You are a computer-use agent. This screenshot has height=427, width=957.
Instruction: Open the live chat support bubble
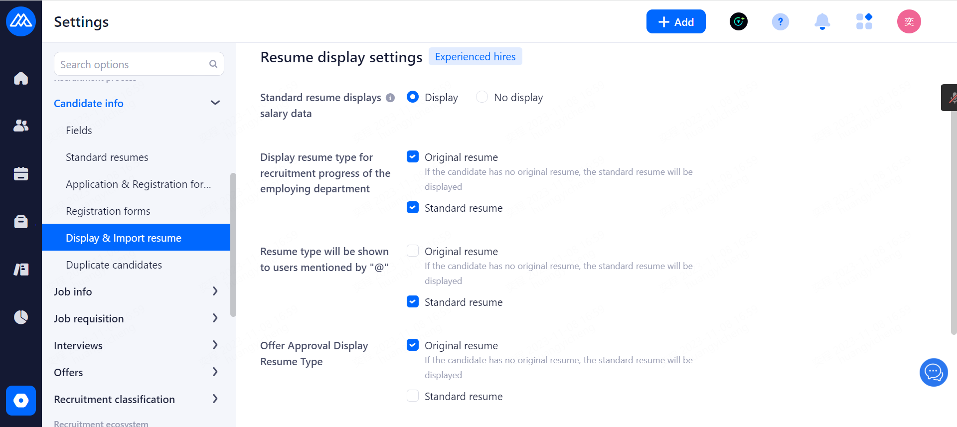[x=933, y=372]
